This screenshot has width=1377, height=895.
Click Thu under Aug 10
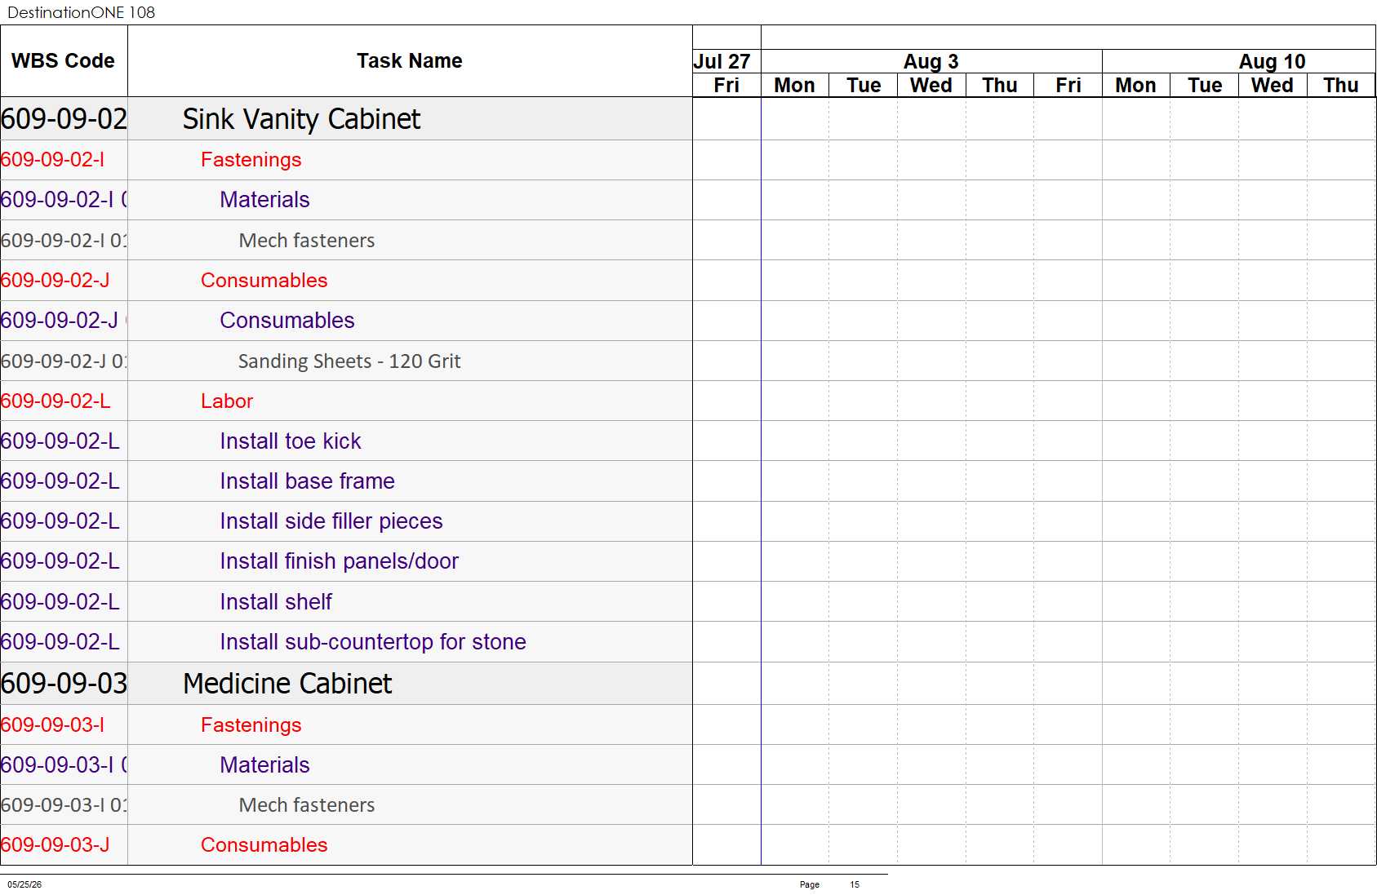(x=1341, y=86)
